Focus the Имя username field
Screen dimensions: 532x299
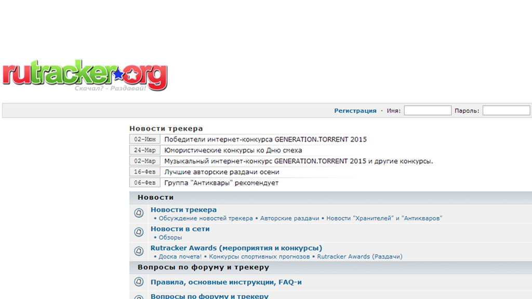point(428,111)
